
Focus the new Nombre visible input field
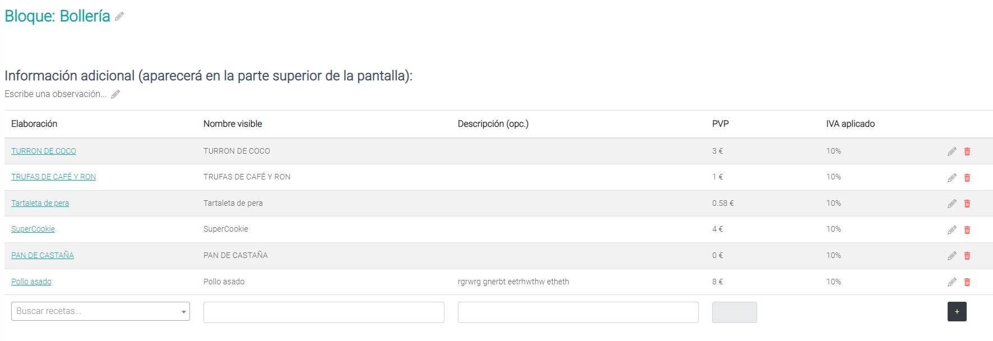click(324, 312)
